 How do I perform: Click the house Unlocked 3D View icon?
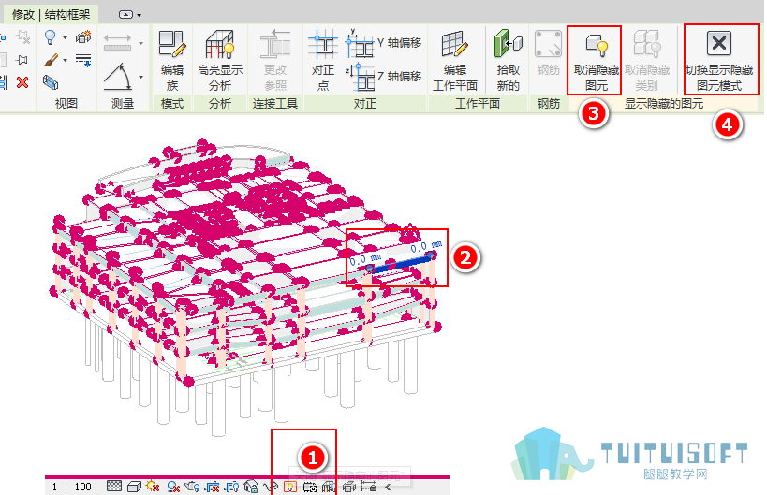251,487
